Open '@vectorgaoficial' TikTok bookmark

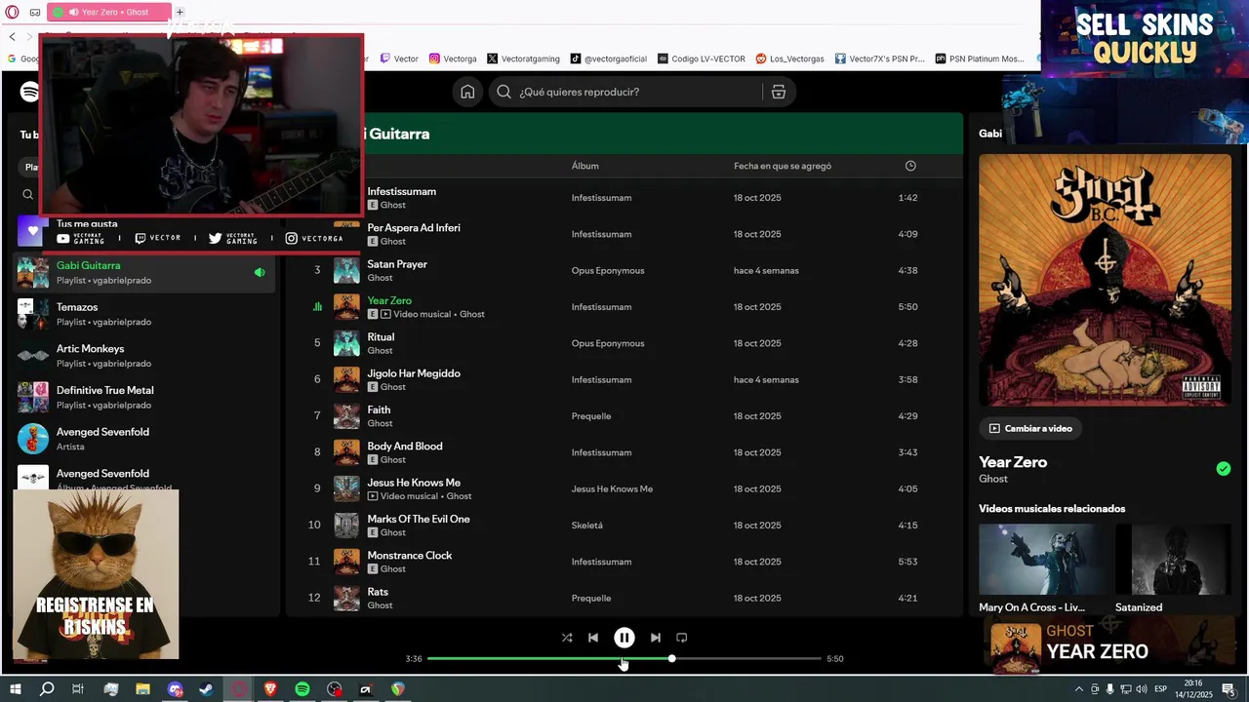point(609,58)
